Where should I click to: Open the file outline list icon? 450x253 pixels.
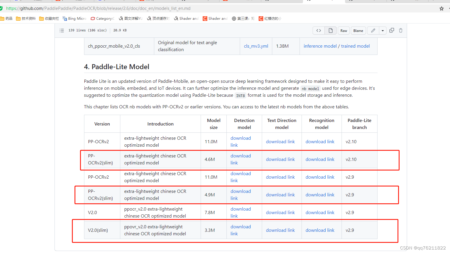tap(62, 30)
